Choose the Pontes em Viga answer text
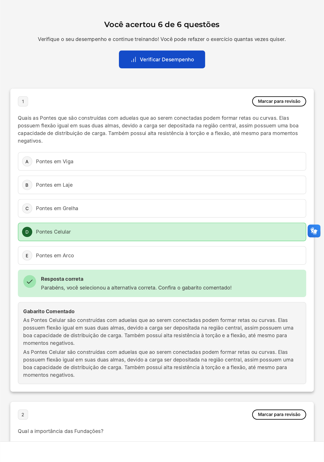The width and height of the screenshot is (324, 462). point(55,162)
